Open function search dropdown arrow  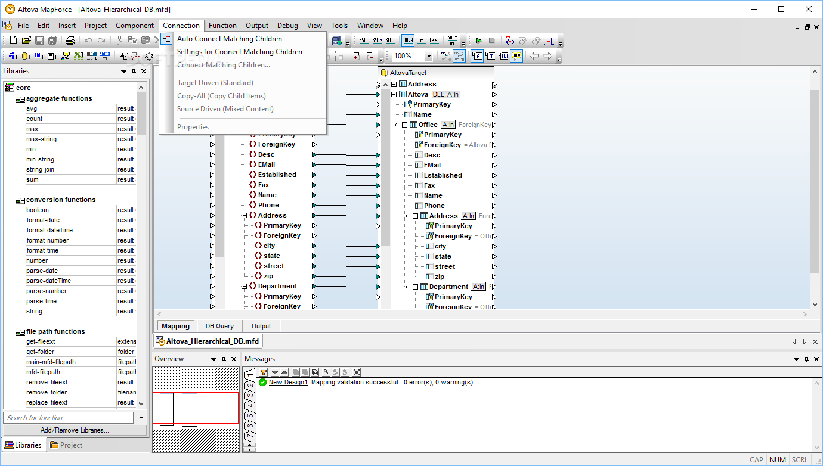click(141, 418)
